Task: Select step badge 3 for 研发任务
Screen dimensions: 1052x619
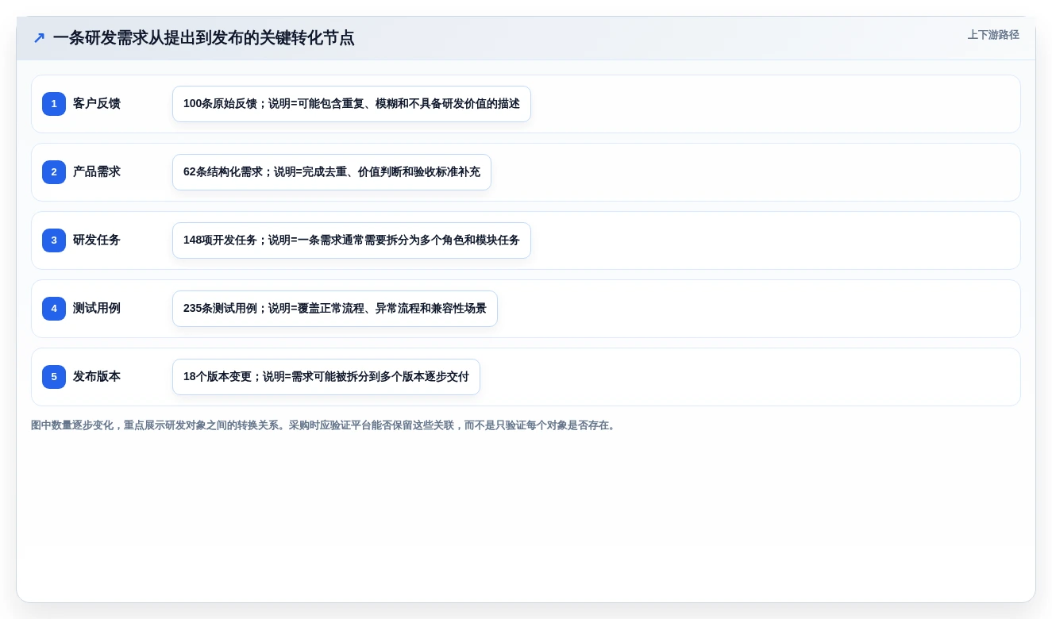Action: coord(54,240)
